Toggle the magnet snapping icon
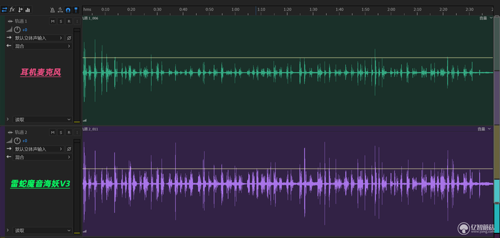 (68, 10)
